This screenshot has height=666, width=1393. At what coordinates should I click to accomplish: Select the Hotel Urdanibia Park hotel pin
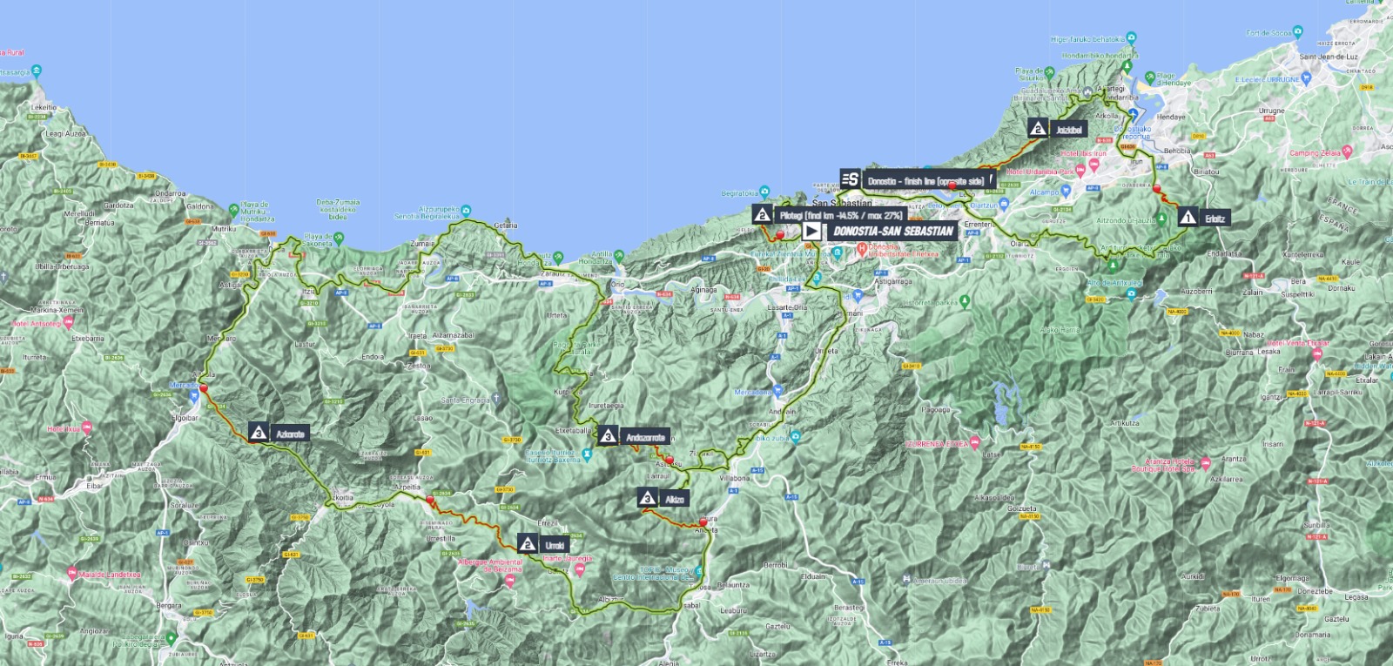tap(1080, 172)
